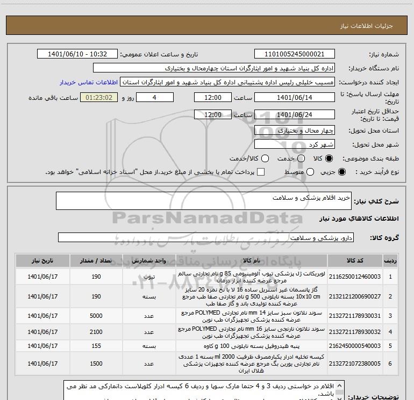Image resolution: width=414 pixels, height=400 pixels.
Task: Click quantity 155 in row 5
Action: [96, 346]
